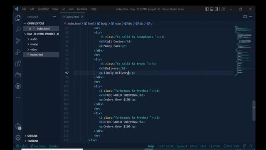Open notifications bell in status bar
Viewport: 266px width, 150px height.
pos(251,146)
